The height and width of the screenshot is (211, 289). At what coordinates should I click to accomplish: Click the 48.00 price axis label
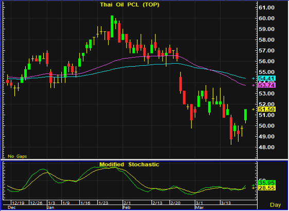[267, 147]
